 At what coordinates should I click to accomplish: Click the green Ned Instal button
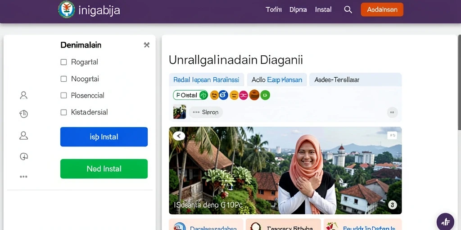[104, 169]
